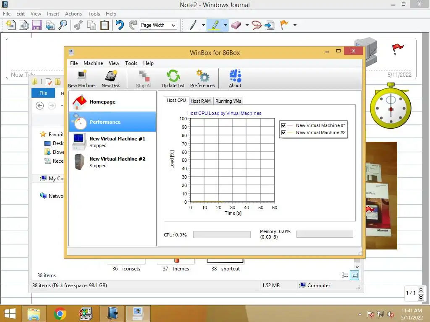The width and height of the screenshot is (430, 322).
Task: Switch to the Running VMs tab
Action: 228,101
